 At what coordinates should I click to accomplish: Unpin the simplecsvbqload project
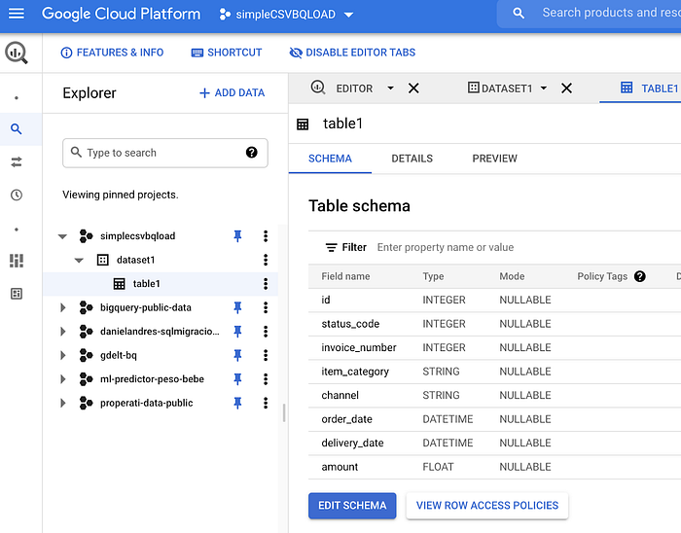pos(237,236)
